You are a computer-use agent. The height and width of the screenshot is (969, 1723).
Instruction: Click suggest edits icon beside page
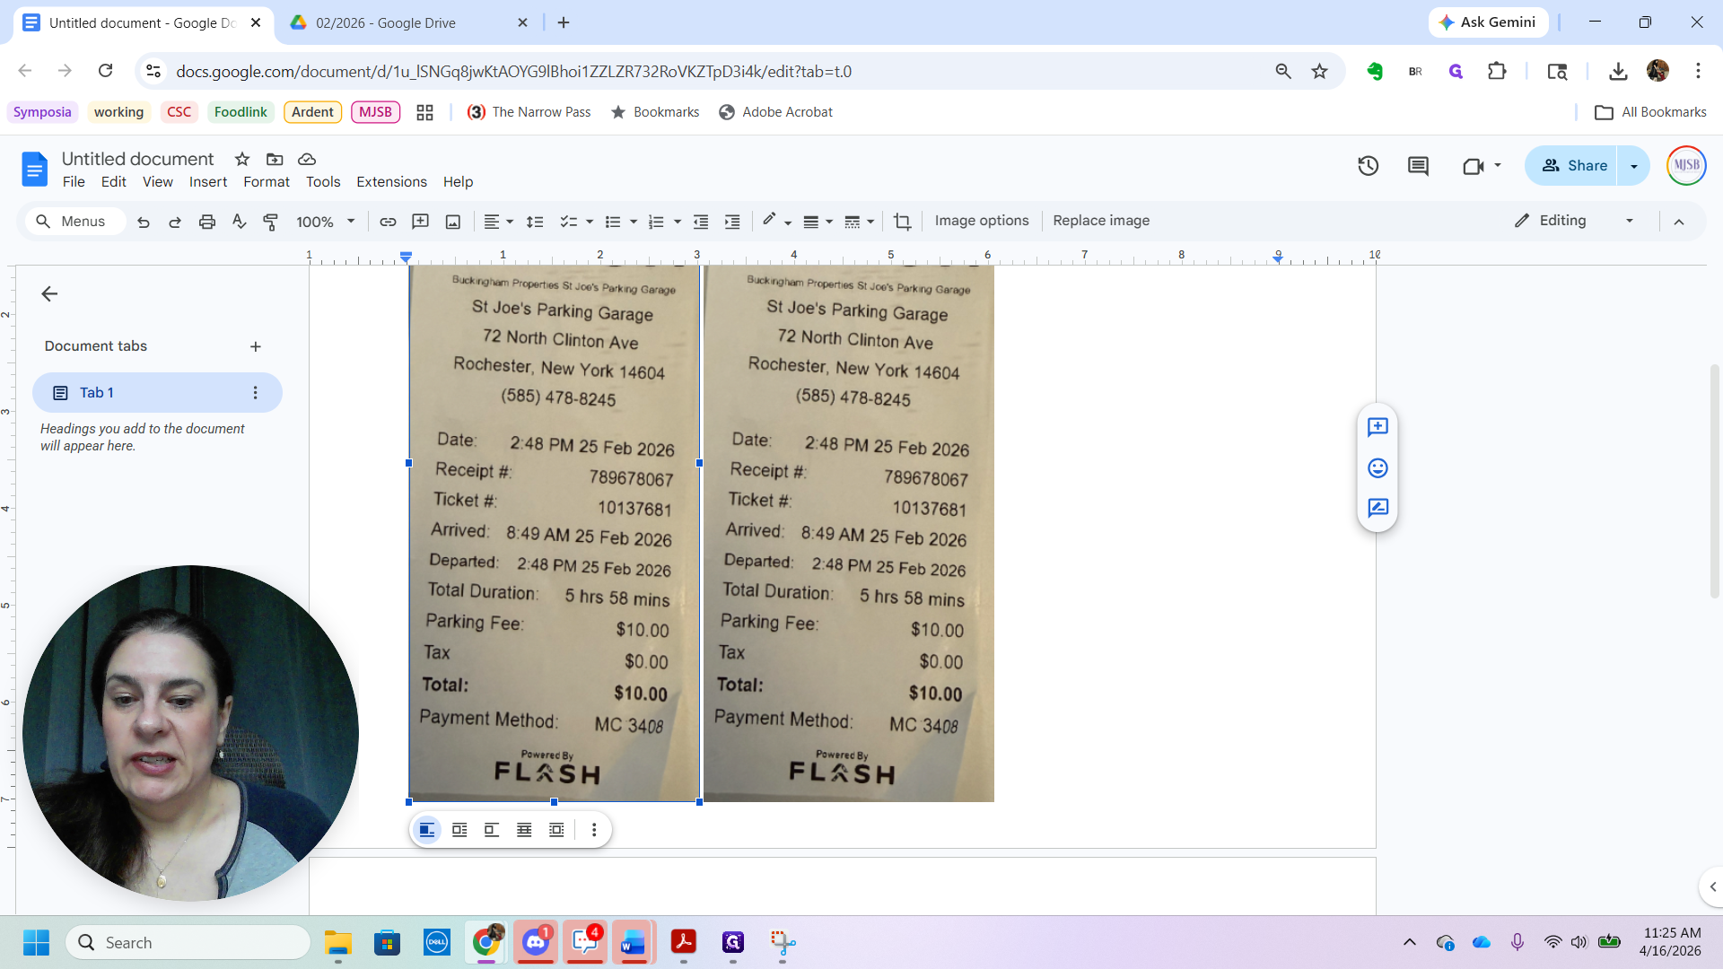1378,508
